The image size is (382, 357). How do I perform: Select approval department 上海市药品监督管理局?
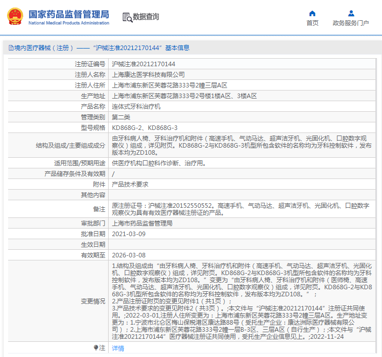(x=142, y=224)
